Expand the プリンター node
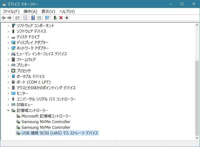The height and width of the screenshot is (147, 200). [8, 65]
